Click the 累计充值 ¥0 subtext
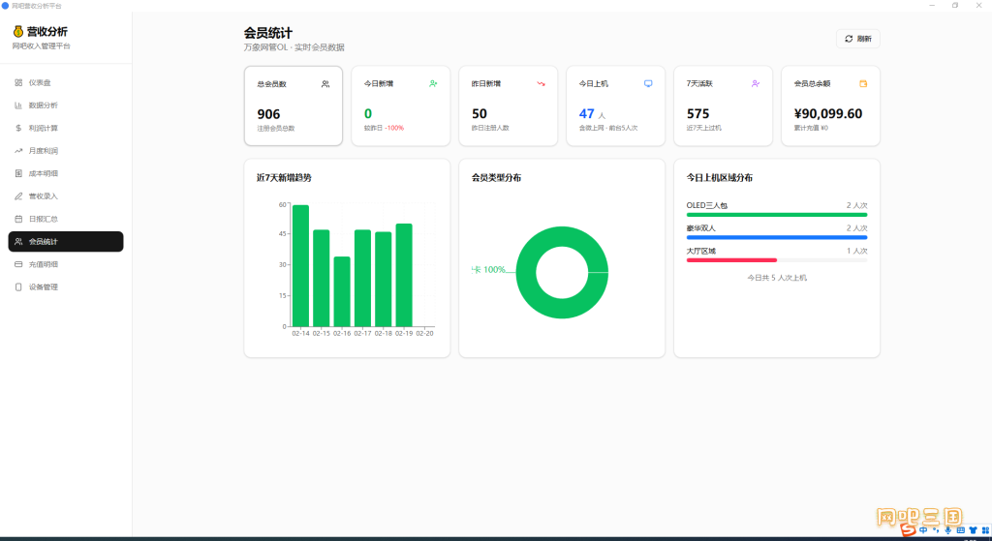Viewport: 992px width, 541px height. pos(811,128)
